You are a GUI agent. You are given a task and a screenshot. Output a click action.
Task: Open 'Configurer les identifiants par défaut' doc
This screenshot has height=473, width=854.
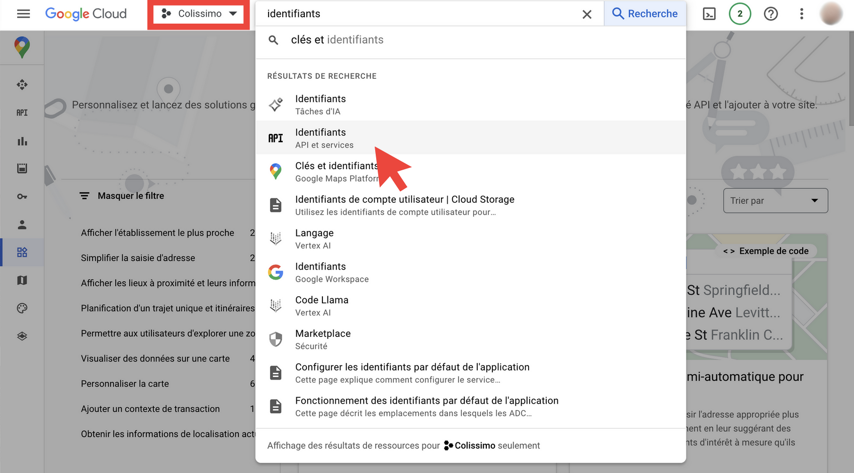pos(471,373)
